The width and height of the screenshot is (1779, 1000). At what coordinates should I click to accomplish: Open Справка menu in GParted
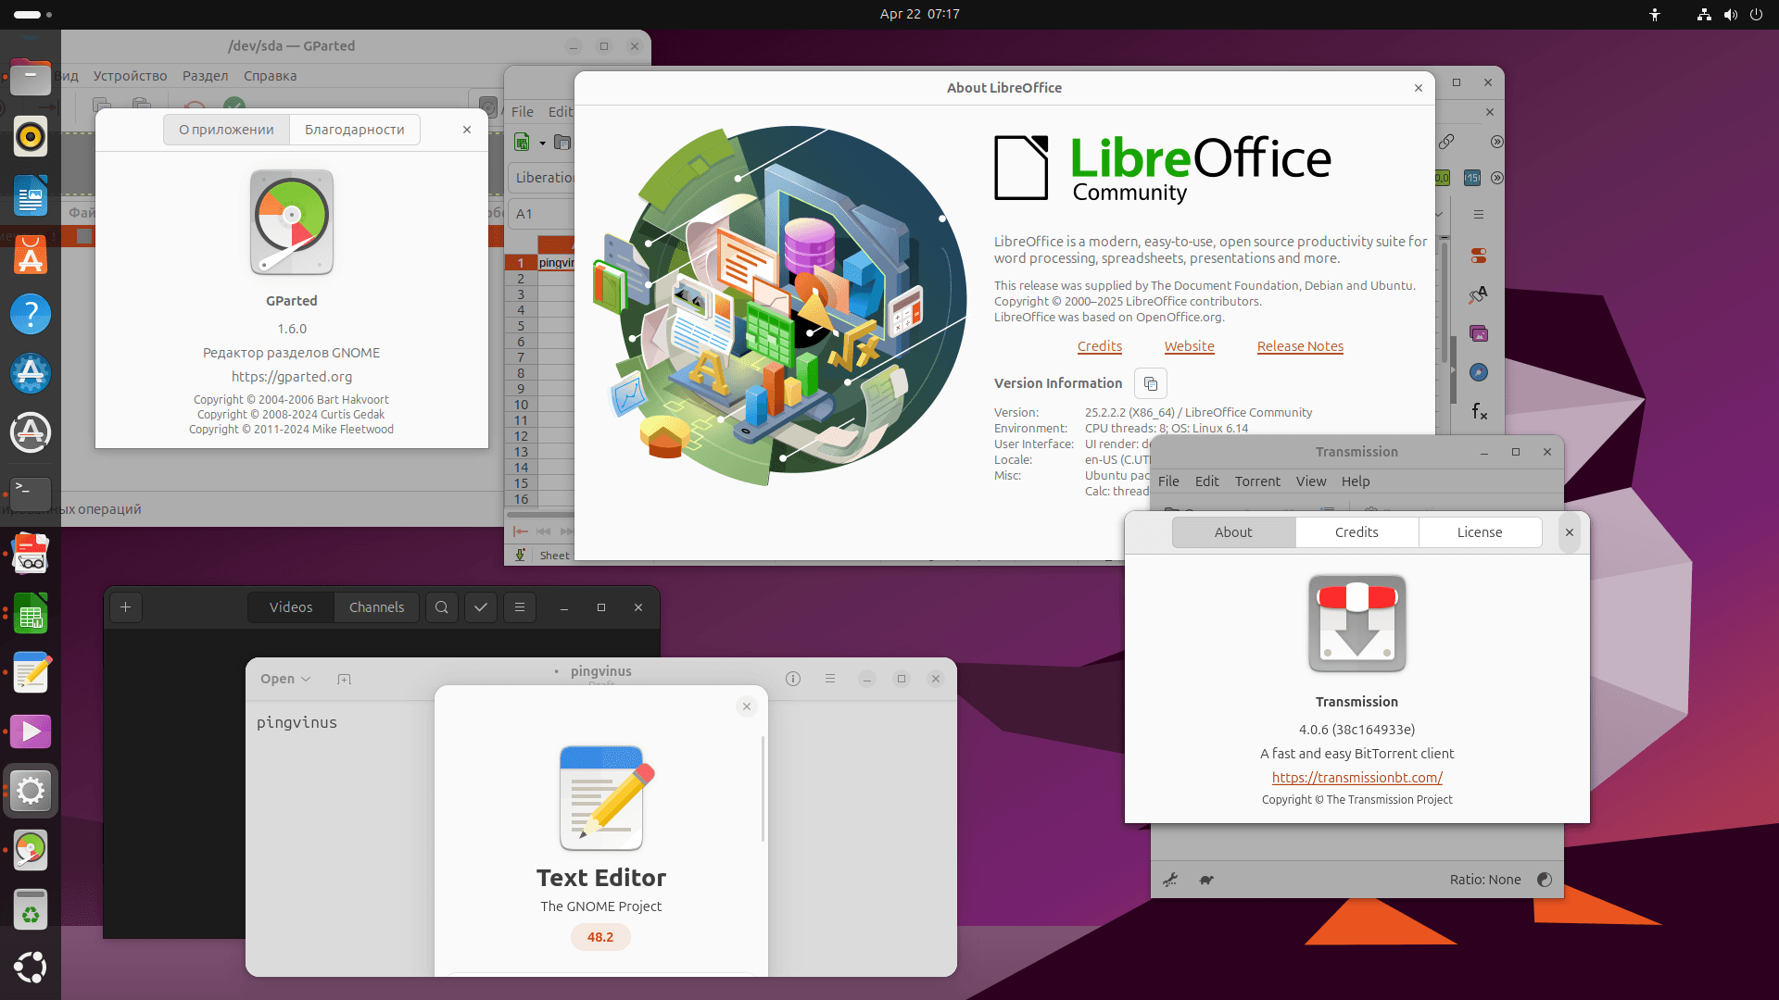click(271, 76)
